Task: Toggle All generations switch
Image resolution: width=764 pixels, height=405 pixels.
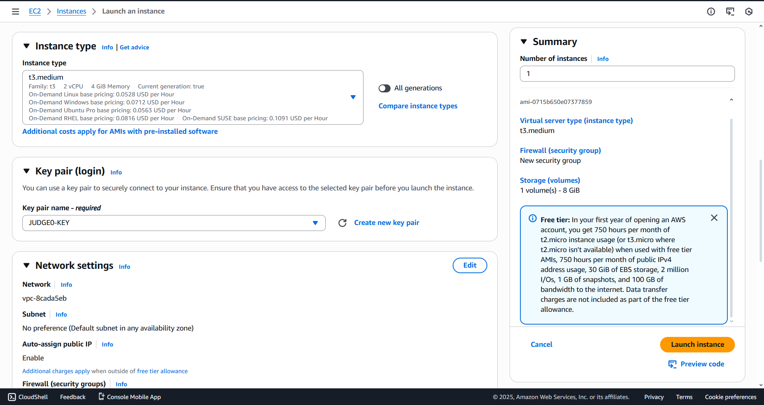Action: (x=385, y=88)
